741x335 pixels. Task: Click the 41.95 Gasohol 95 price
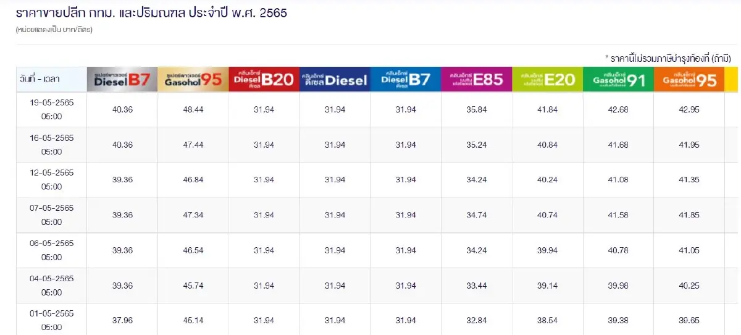pyautogui.click(x=689, y=145)
